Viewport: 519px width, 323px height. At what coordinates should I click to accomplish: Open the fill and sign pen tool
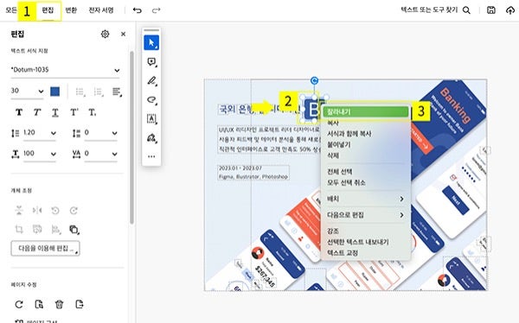click(151, 137)
